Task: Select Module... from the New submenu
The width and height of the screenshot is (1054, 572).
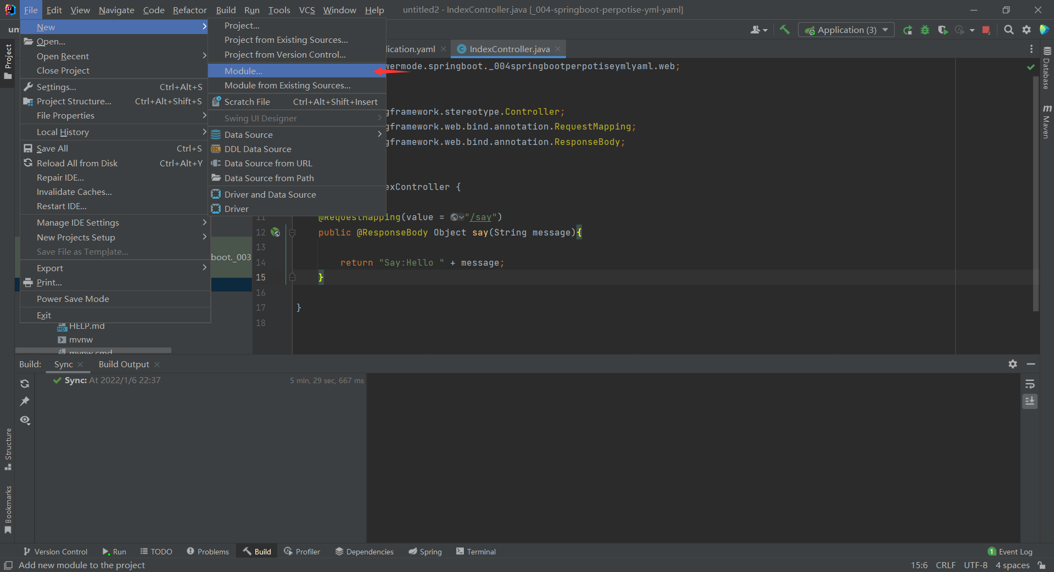Action: (x=297, y=71)
